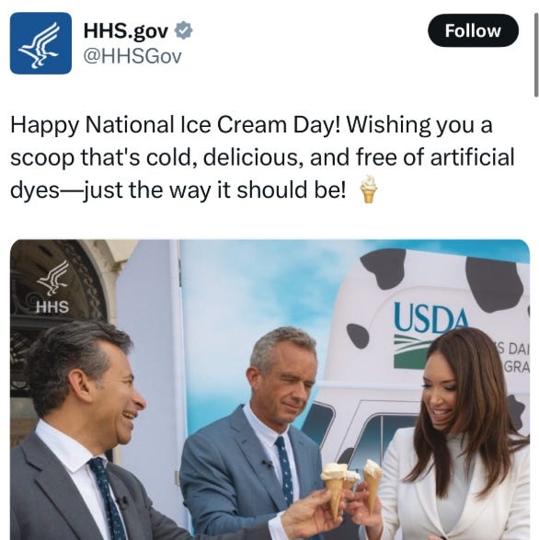This screenshot has width=539, height=540.
Task: Click the USDA logo on the truck
Action: pos(430,334)
